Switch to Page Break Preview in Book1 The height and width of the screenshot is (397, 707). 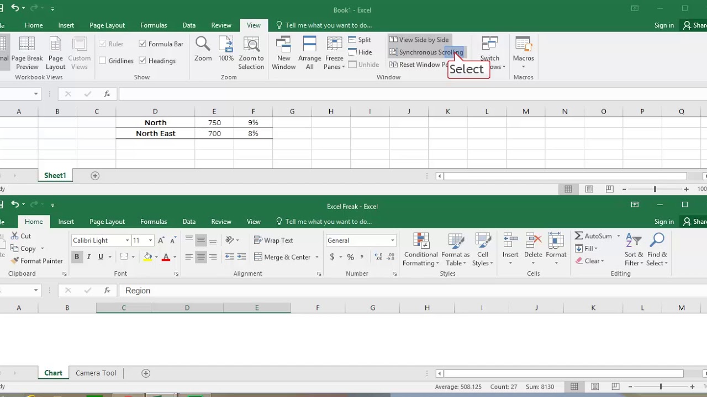[27, 53]
